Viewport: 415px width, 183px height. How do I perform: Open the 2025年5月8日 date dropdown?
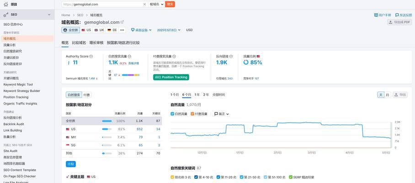tap(169, 30)
